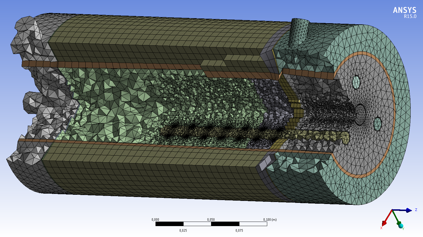The image size is (423, 237).
Task: Click the "0,000" ruler label
Action: tap(155, 220)
